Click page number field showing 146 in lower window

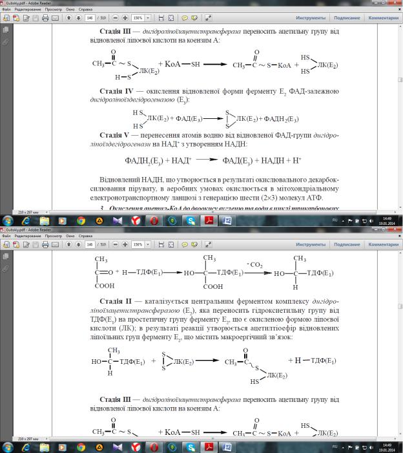(90, 245)
